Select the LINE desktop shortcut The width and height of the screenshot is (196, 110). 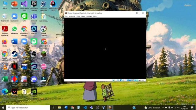coord(24,18)
